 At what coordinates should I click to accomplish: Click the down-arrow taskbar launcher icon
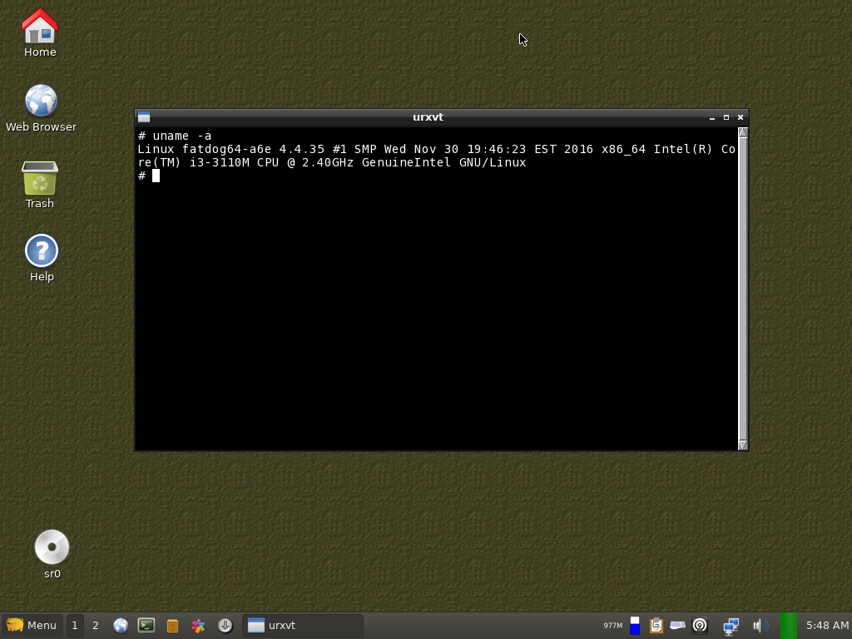pos(225,626)
